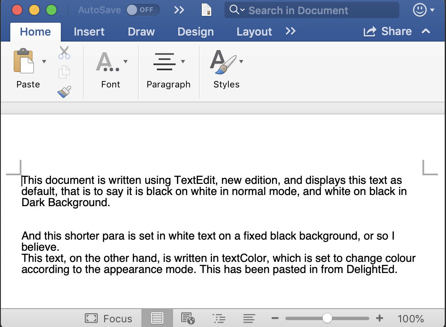Viewport: 446px width, 327px height.
Task: Collapse the ribbon using the chevron
Action: coord(426,31)
